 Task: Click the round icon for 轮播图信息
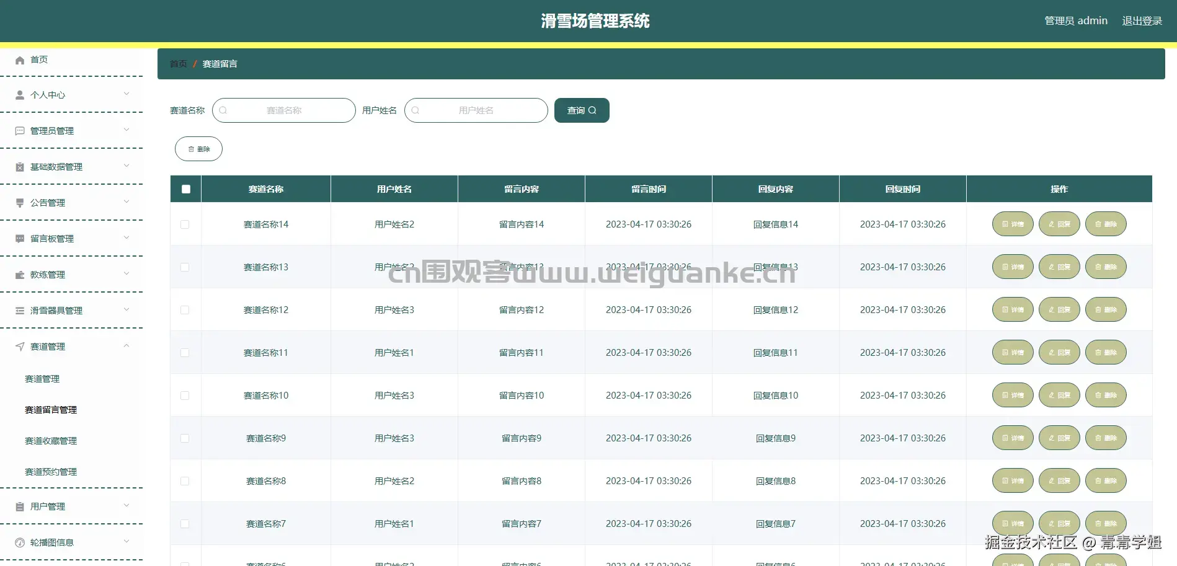click(20, 542)
